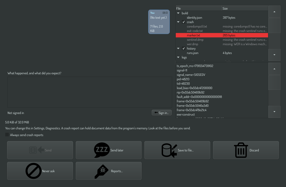
Task: Collapse the crash folder triangle
Action: (178, 22)
